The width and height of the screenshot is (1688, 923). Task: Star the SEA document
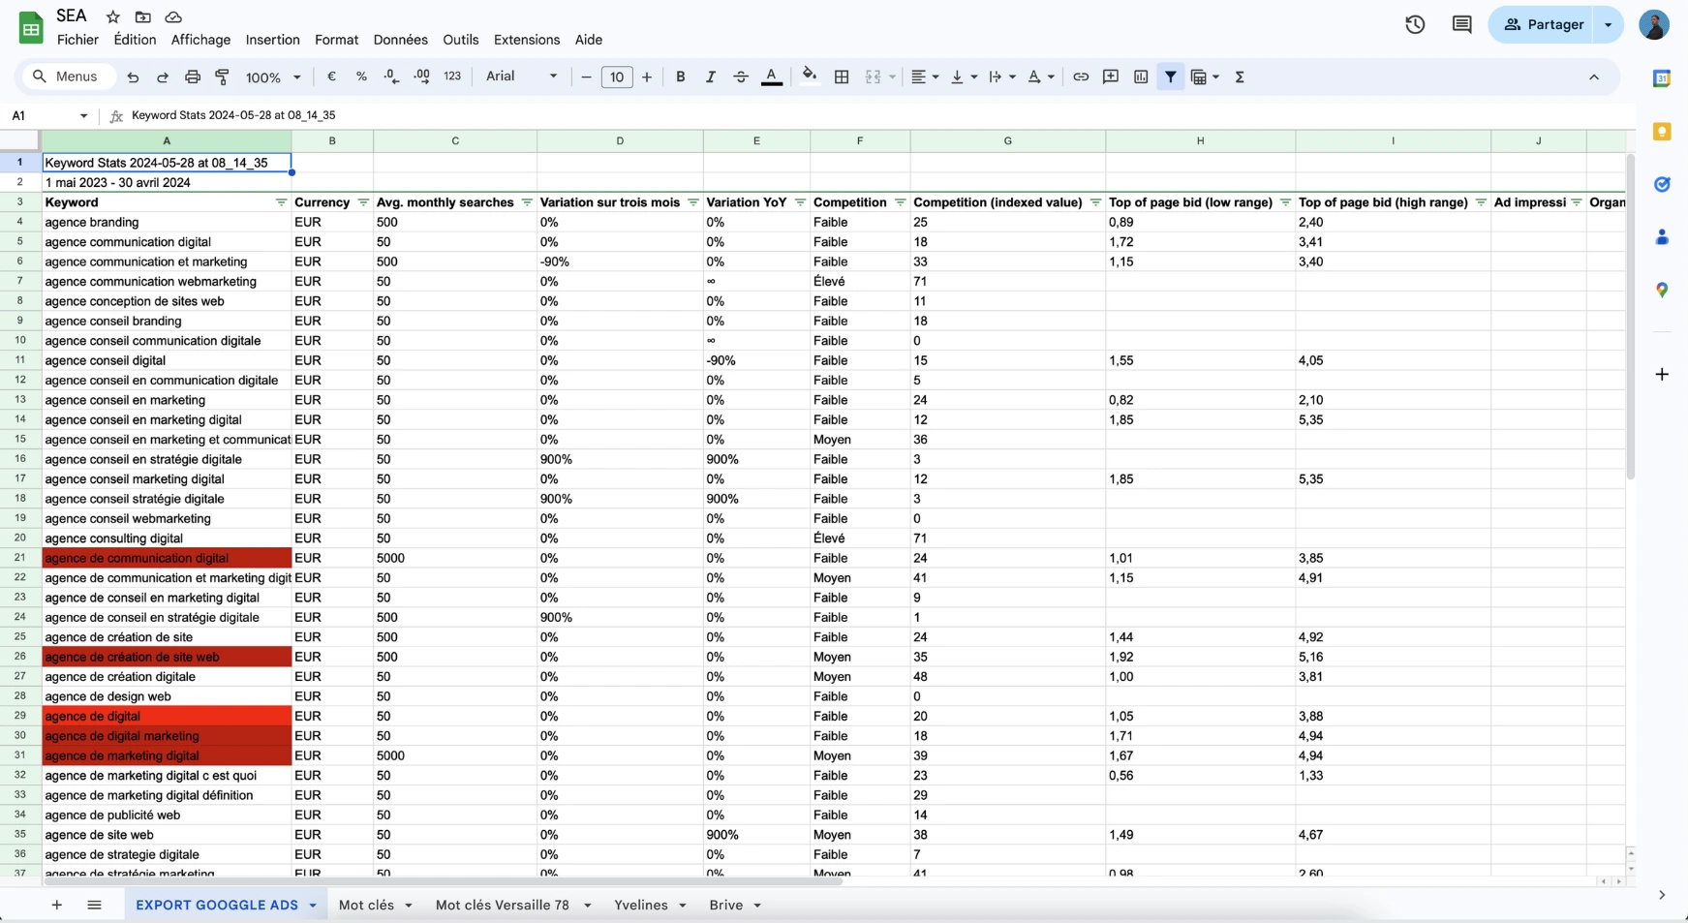[113, 16]
